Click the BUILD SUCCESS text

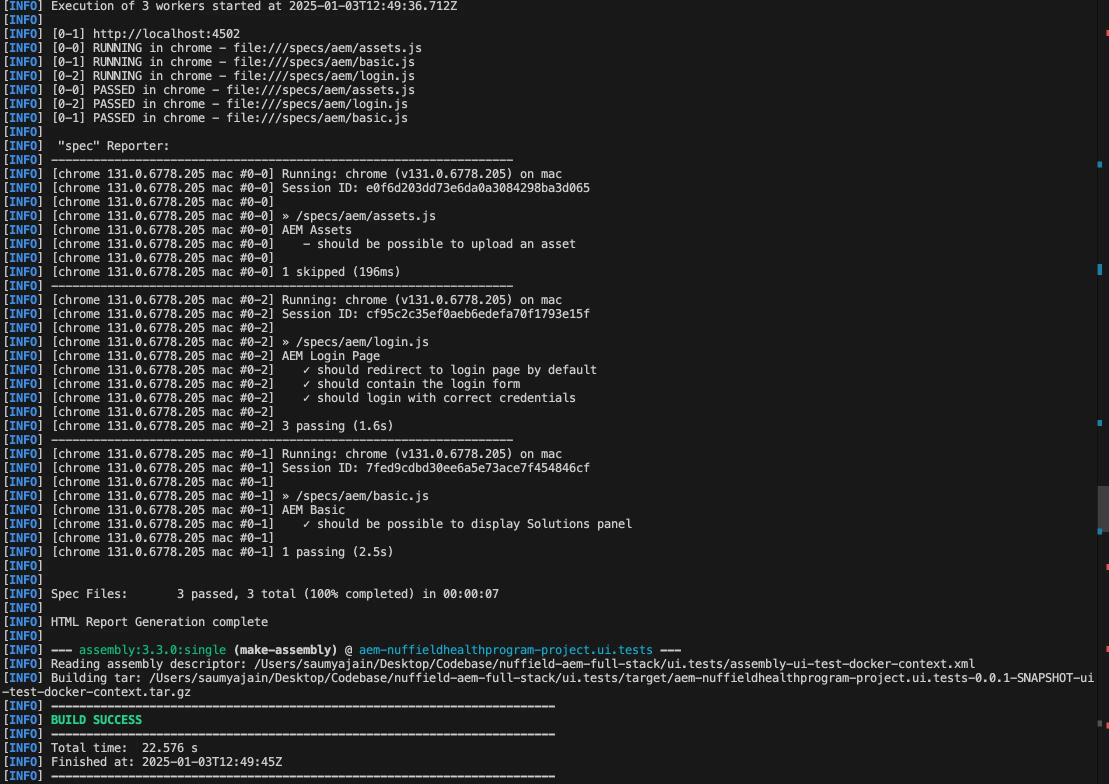pyautogui.click(x=96, y=720)
